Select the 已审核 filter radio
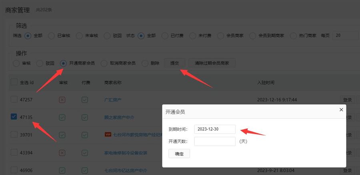 (x=52, y=36)
